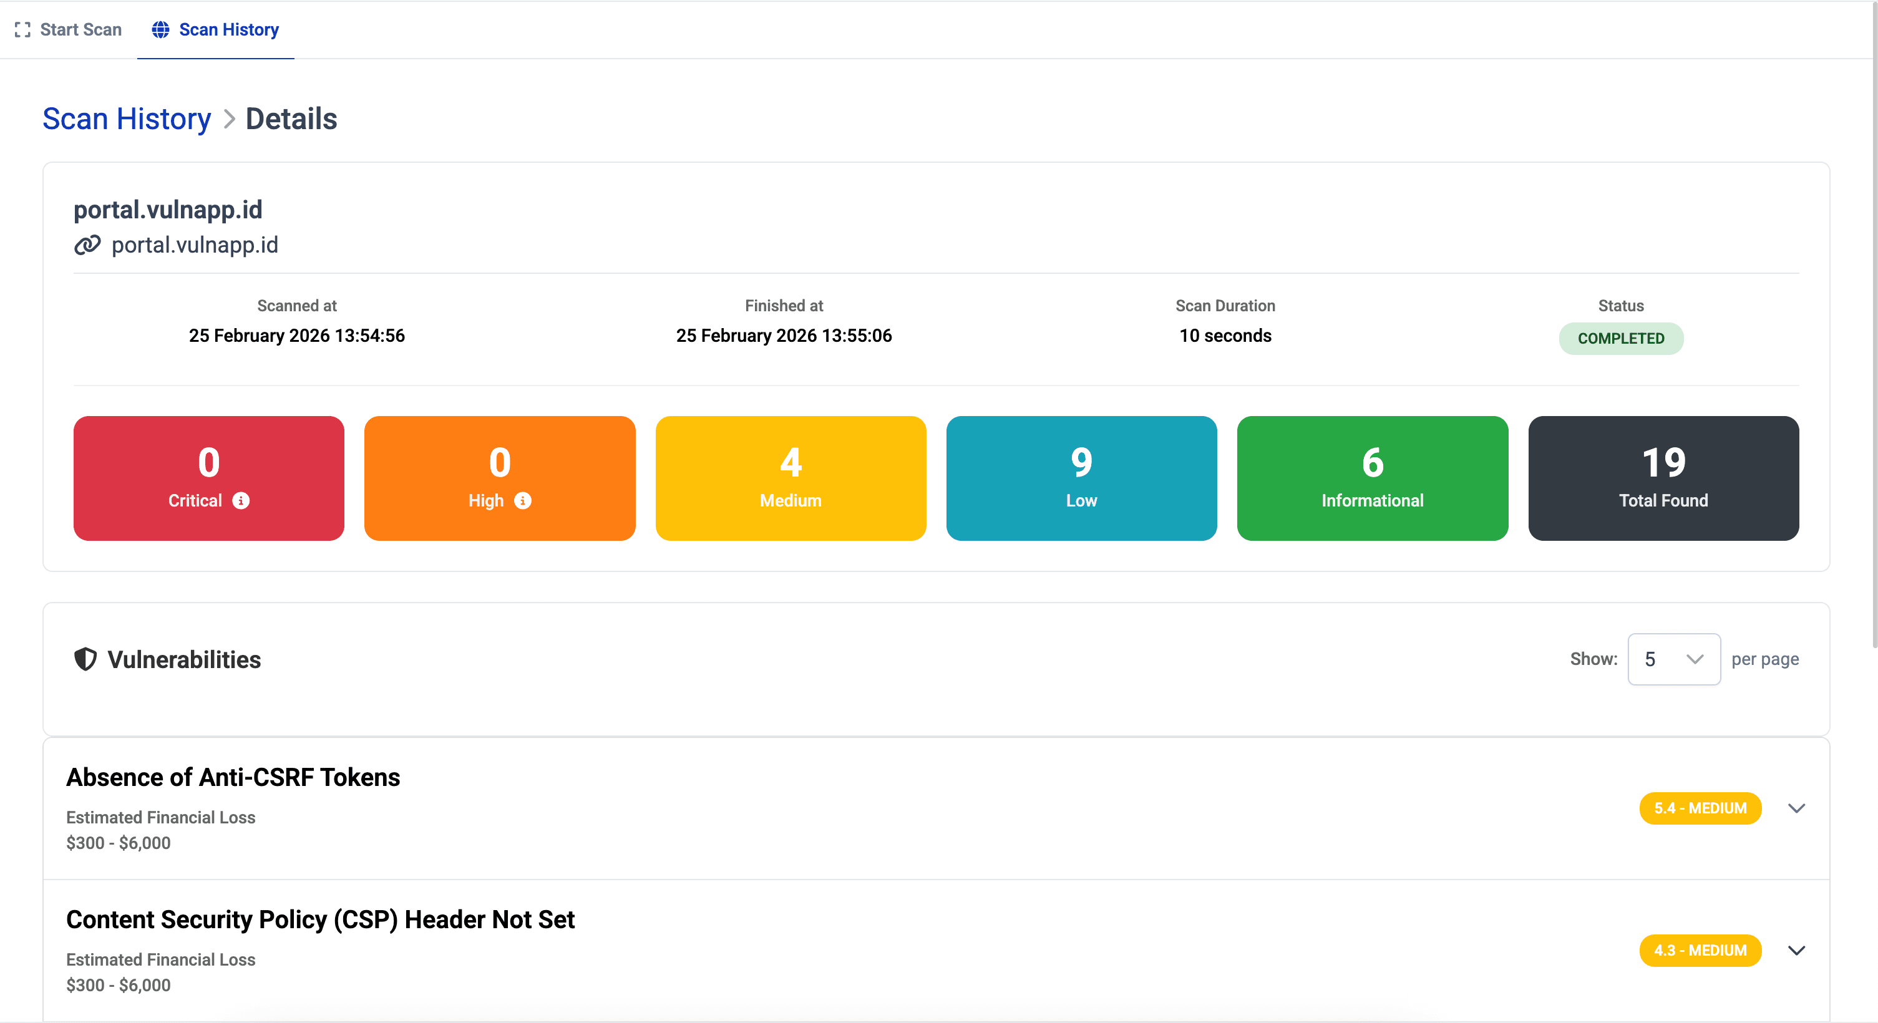The width and height of the screenshot is (1878, 1023).
Task: Click the info icon on the Critical card
Action: click(241, 500)
